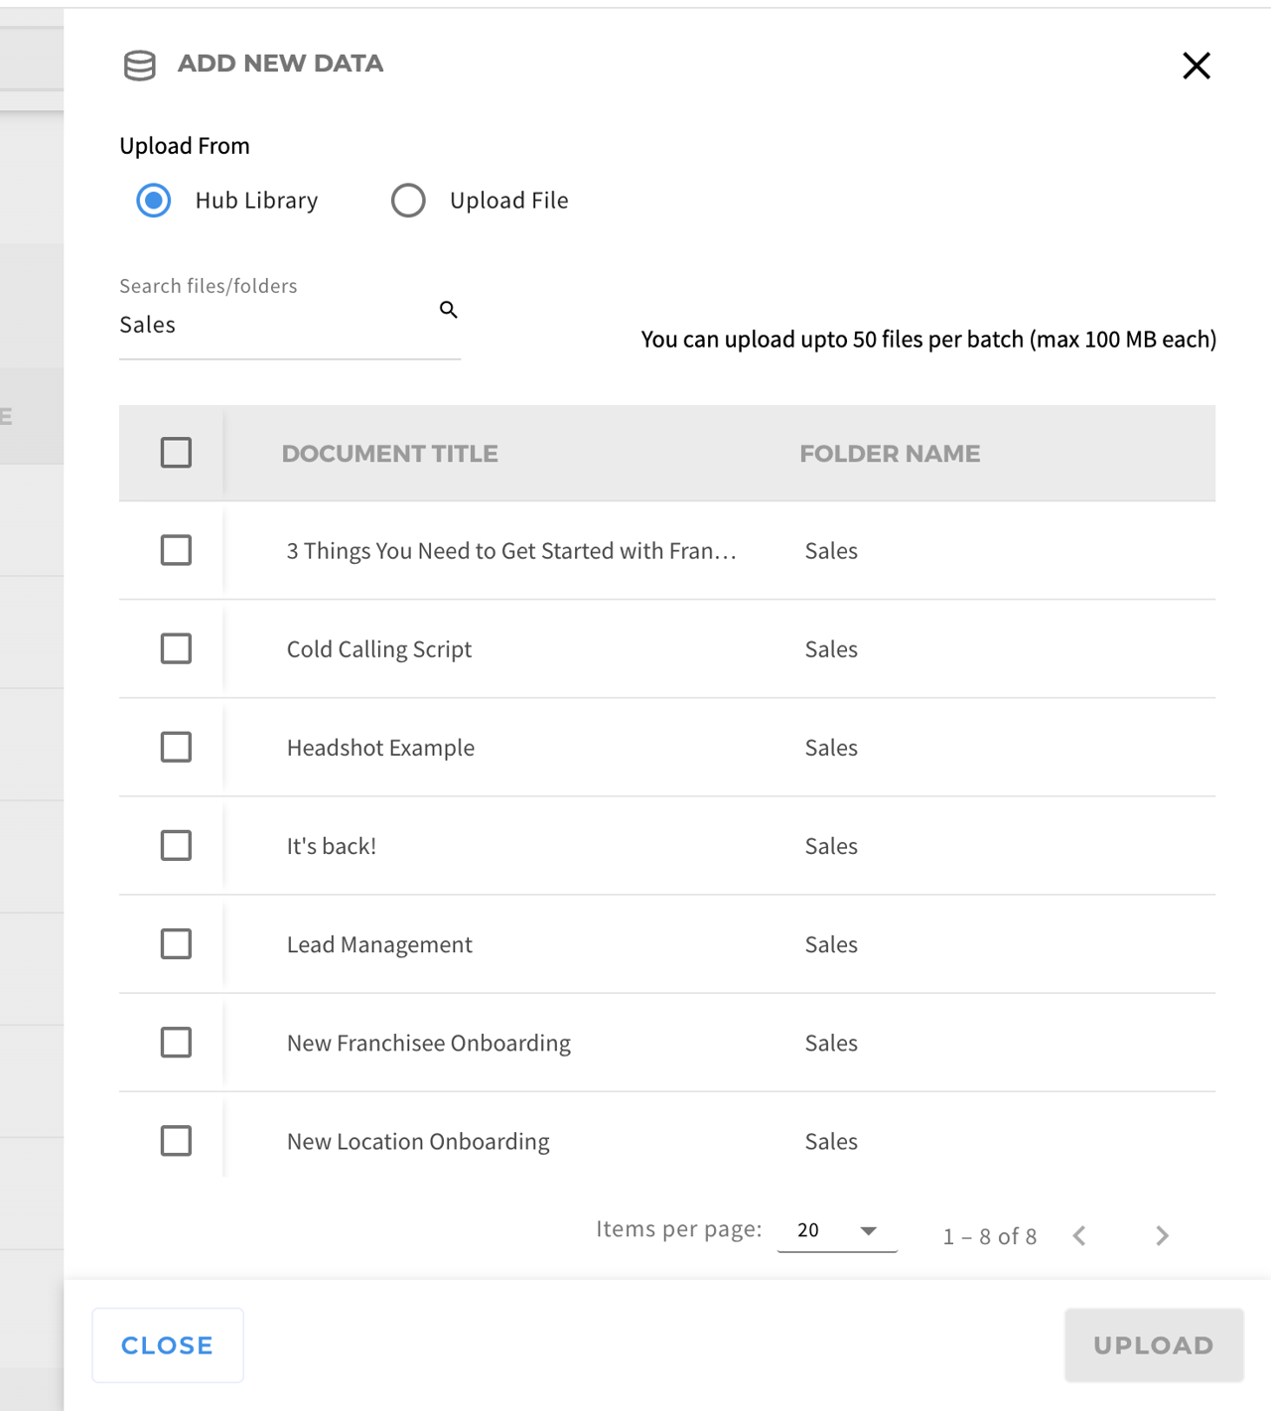Mark the It's back! row checkbox
1271x1411 pixels.
176,845
